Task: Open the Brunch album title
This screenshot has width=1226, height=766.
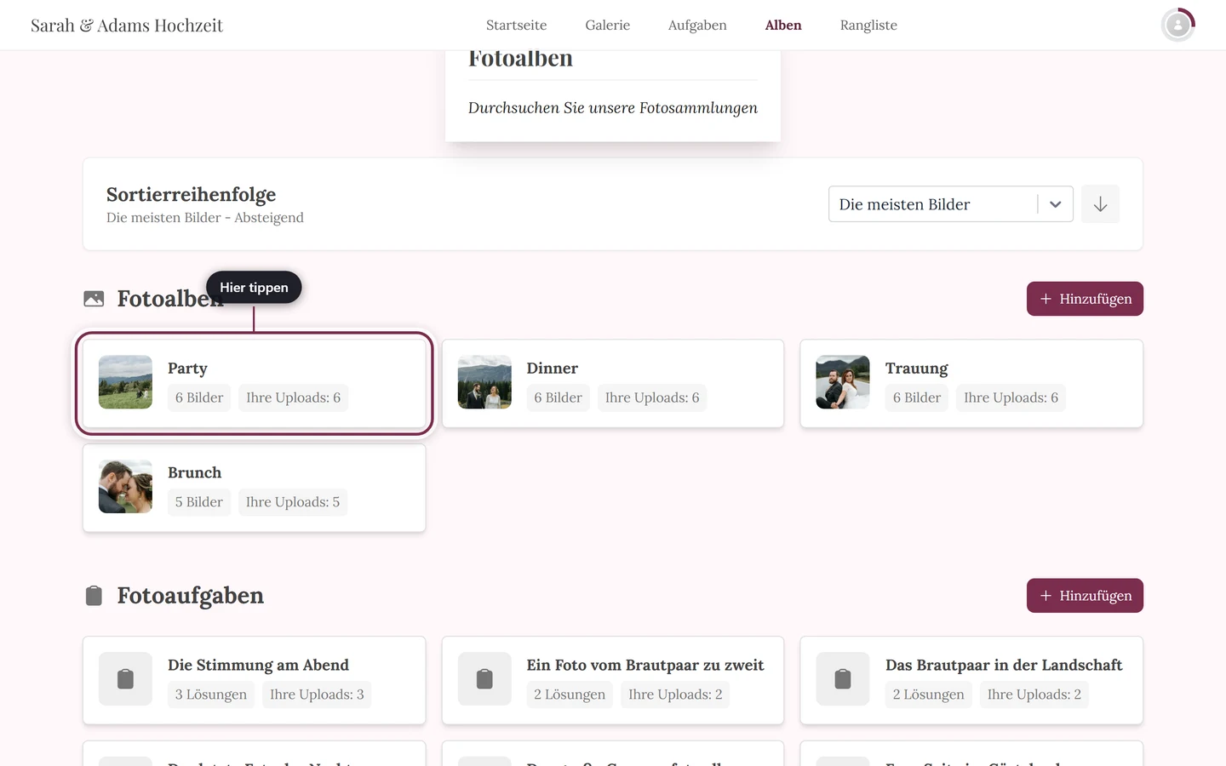Action: [x=195, y=473]
